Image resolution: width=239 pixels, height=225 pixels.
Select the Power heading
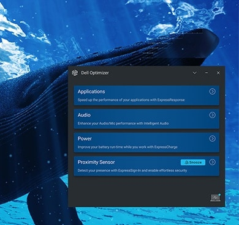click(85, 139)
